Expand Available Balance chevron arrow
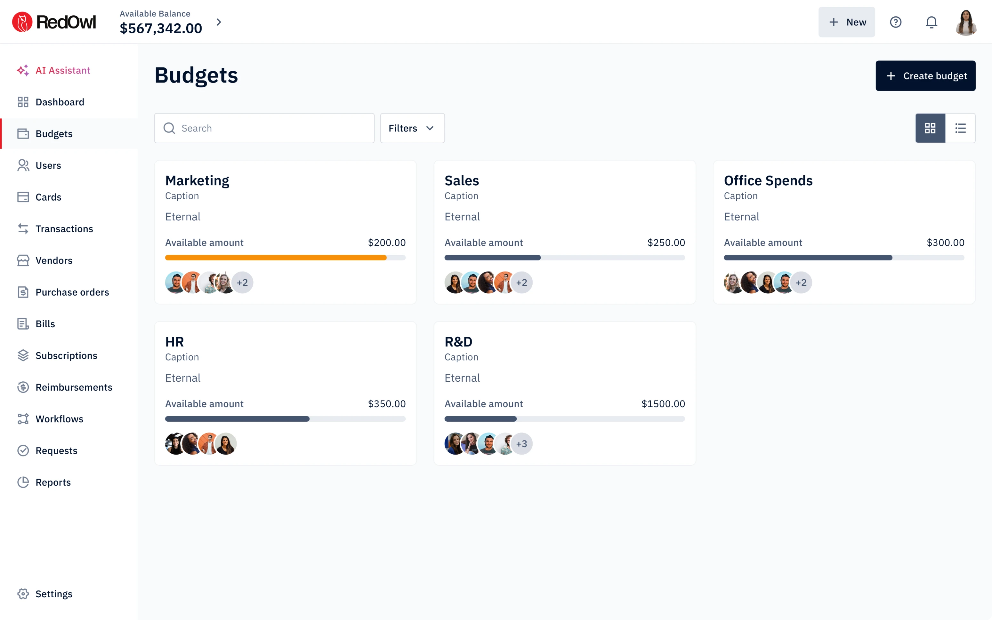This screenshot has width=992, height=620. [x=219, y=22]
